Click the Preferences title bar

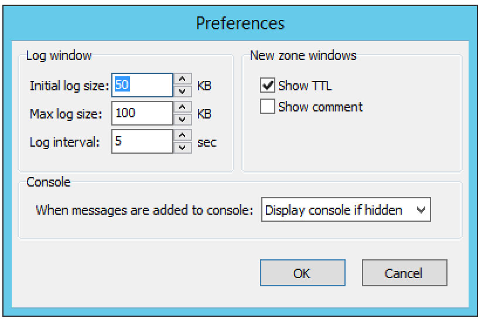(x=240, y=23)
